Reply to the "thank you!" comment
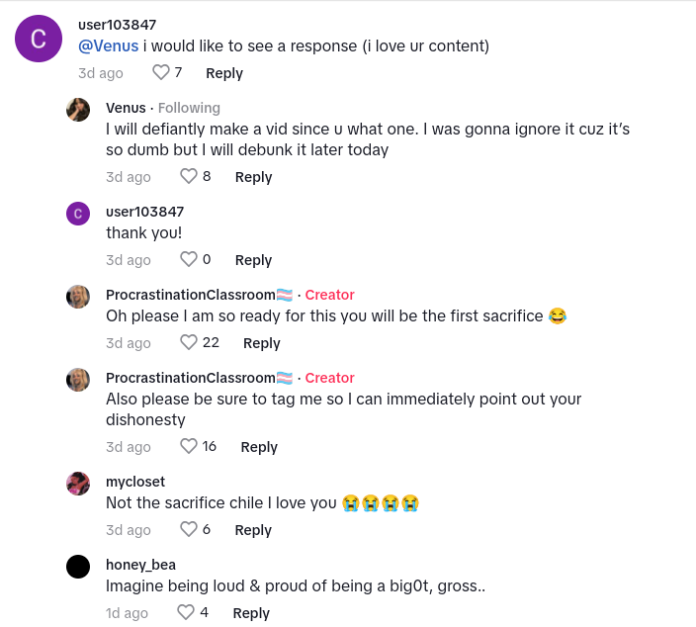 coord(253,260)
